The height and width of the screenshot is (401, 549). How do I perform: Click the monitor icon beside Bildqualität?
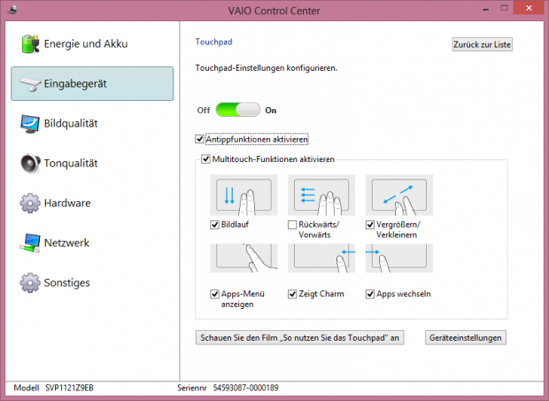30,124
